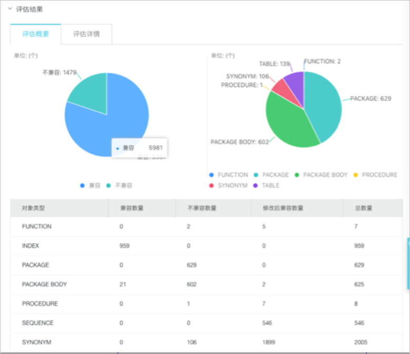This screenshot has width=410, height=354.
Task: Click the teal 不兼容 pie slice
Action: point(92,93)
